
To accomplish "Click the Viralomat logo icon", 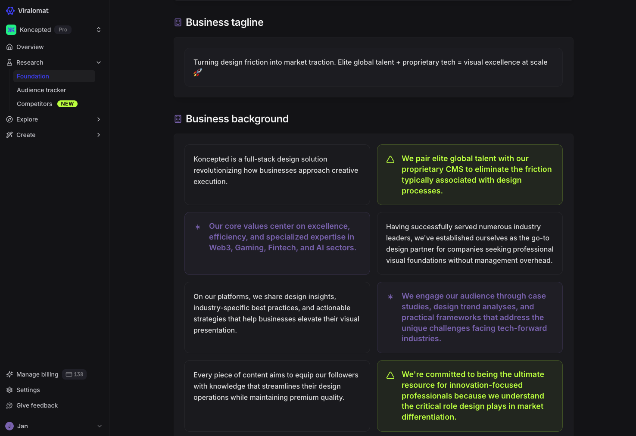I will (x=10, y=11).
